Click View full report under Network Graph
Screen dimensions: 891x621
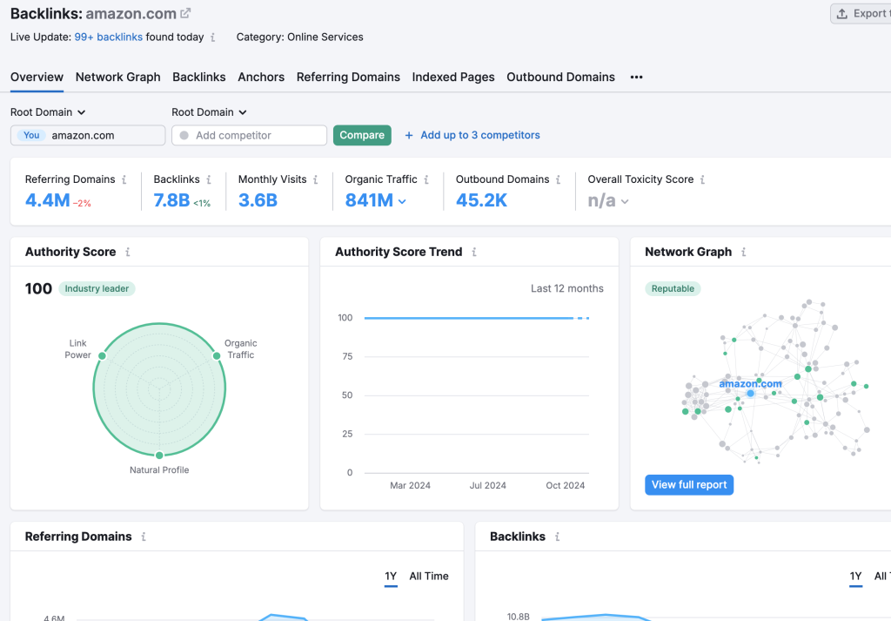pos(689,484)
